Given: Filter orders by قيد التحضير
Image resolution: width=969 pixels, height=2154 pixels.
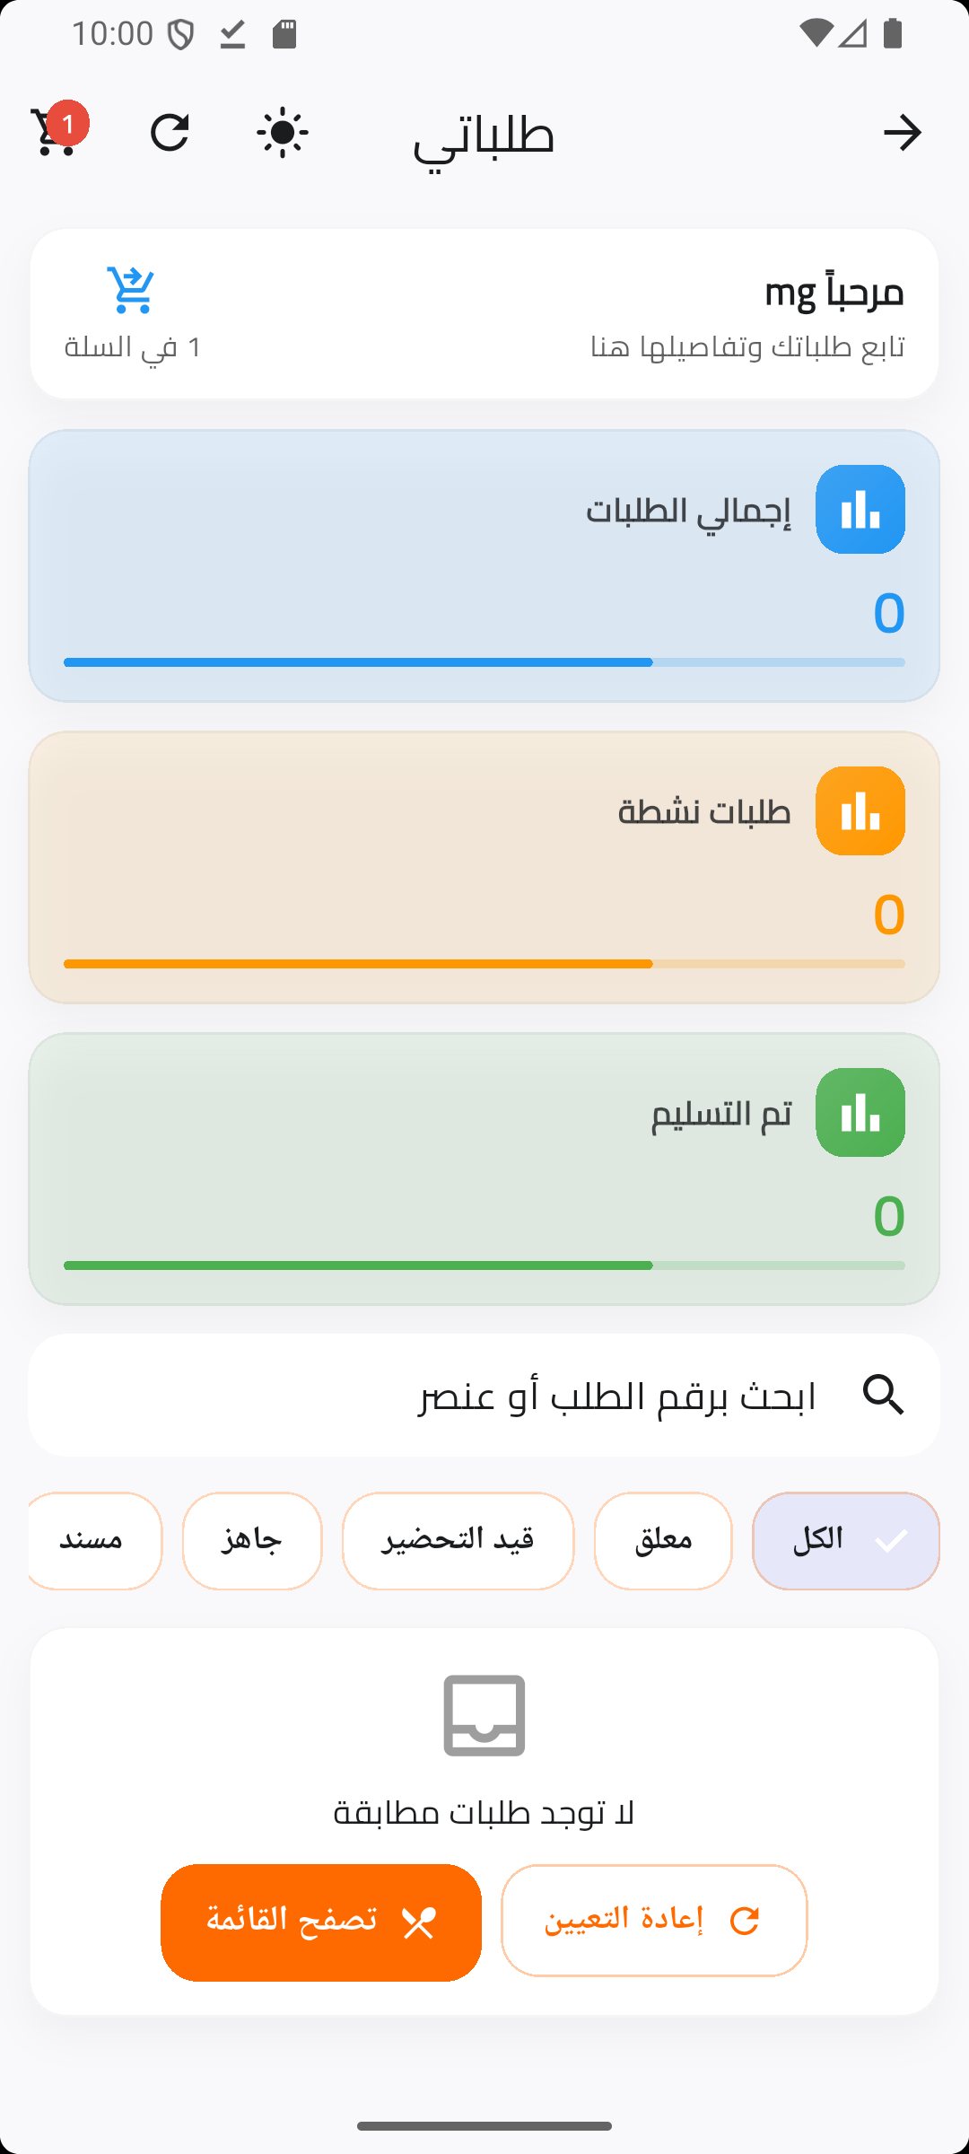Looking at the screenshot, I should 458,1540.
